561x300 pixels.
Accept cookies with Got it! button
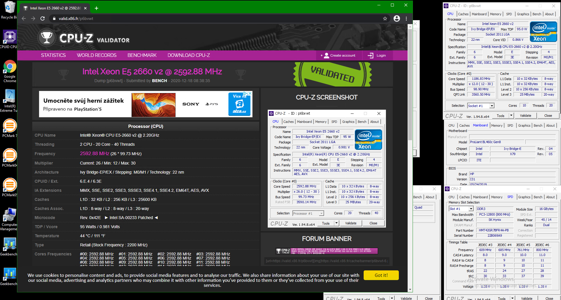coord(381,275)
